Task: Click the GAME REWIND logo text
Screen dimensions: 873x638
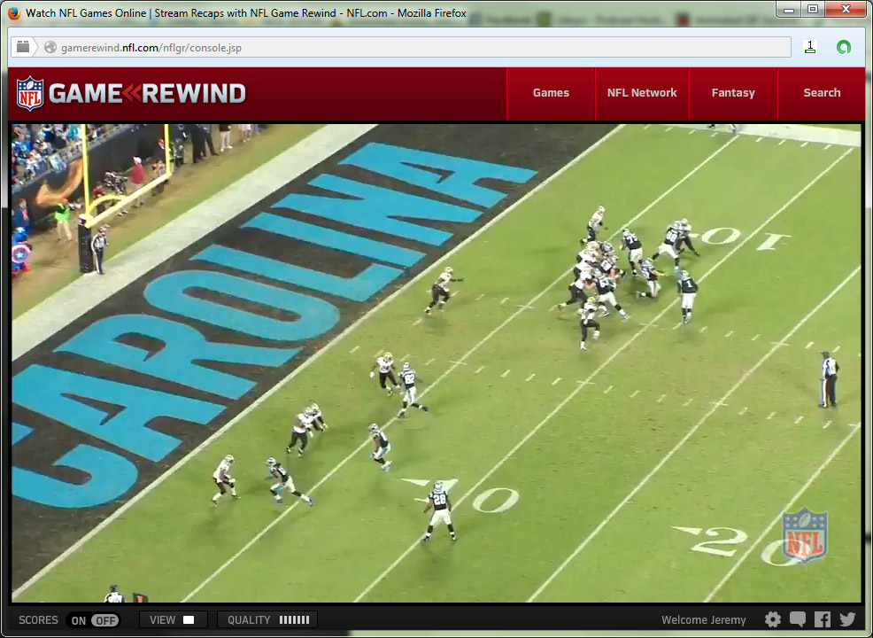Action: (x=148, y=93)
